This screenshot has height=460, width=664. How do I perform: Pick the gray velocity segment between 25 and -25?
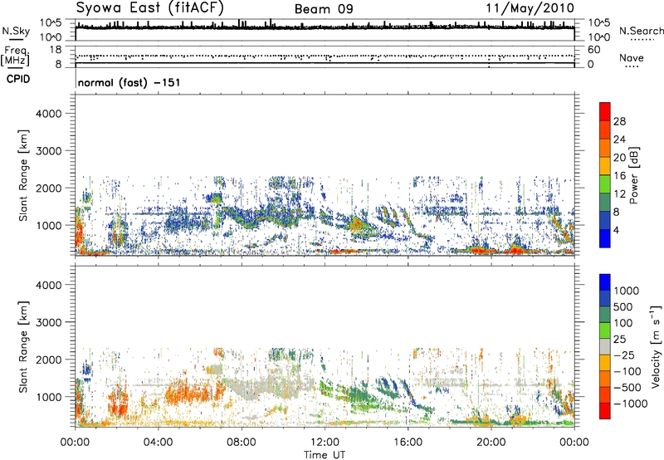tap(605, 347)
